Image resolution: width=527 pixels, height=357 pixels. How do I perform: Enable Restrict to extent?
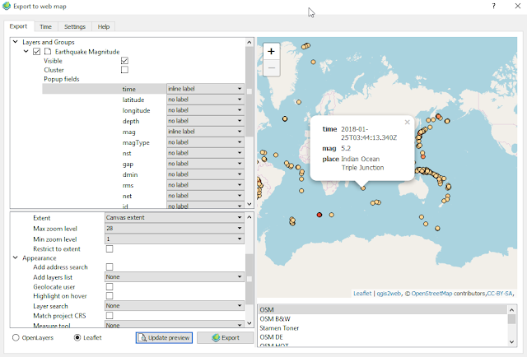[x=110, y=248]
